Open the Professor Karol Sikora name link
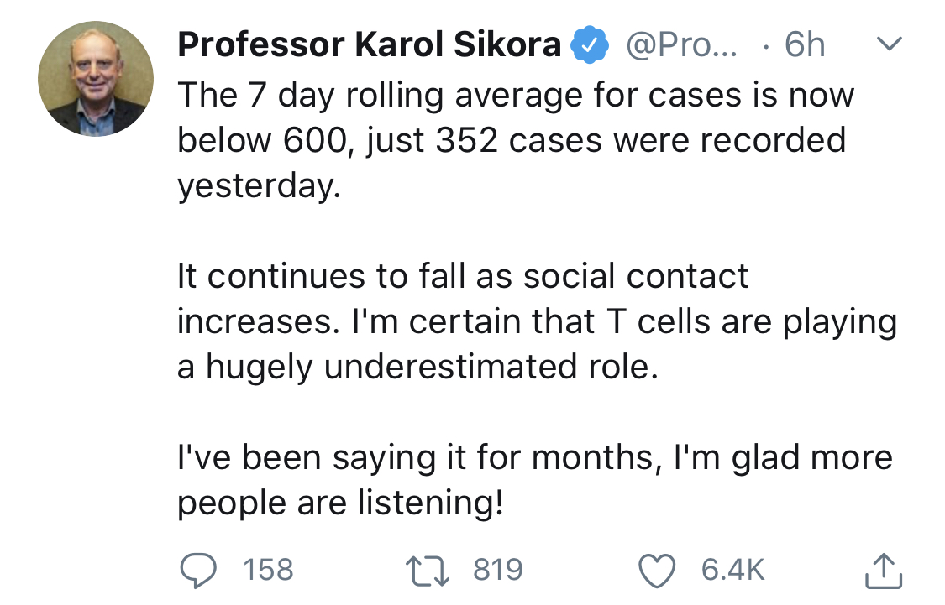Viewport: 945px width, 605px height. click(x=370, y=45)
